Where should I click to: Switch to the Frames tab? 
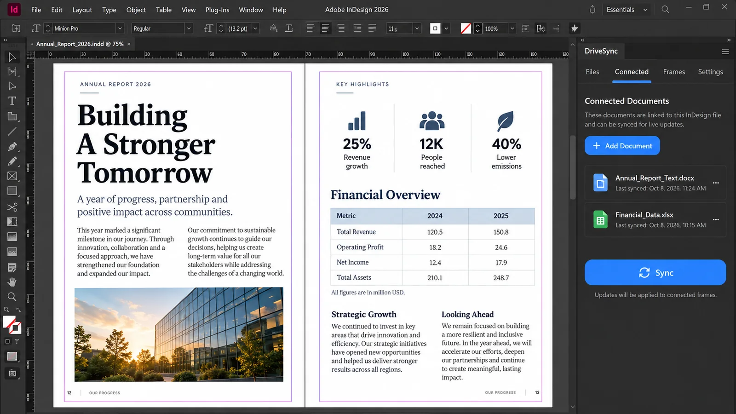tap(674, 72)
